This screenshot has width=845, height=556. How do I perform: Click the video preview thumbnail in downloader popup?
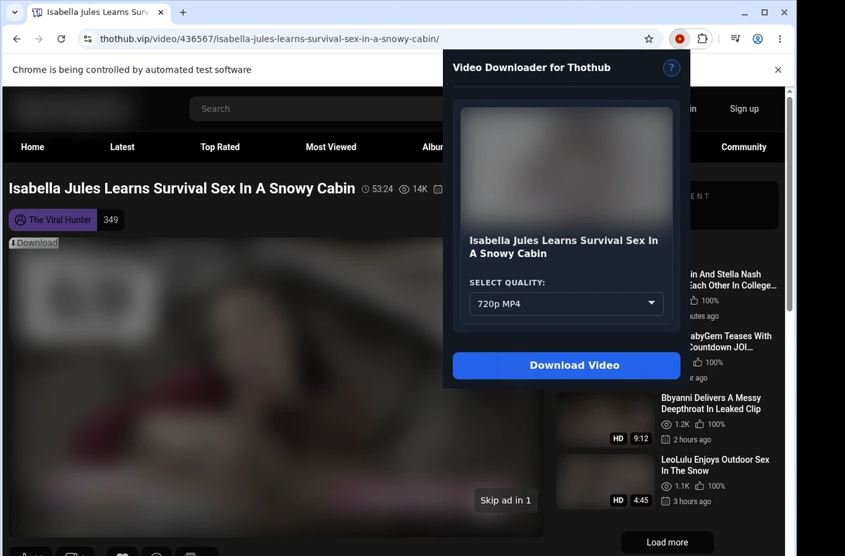(566, 167)
